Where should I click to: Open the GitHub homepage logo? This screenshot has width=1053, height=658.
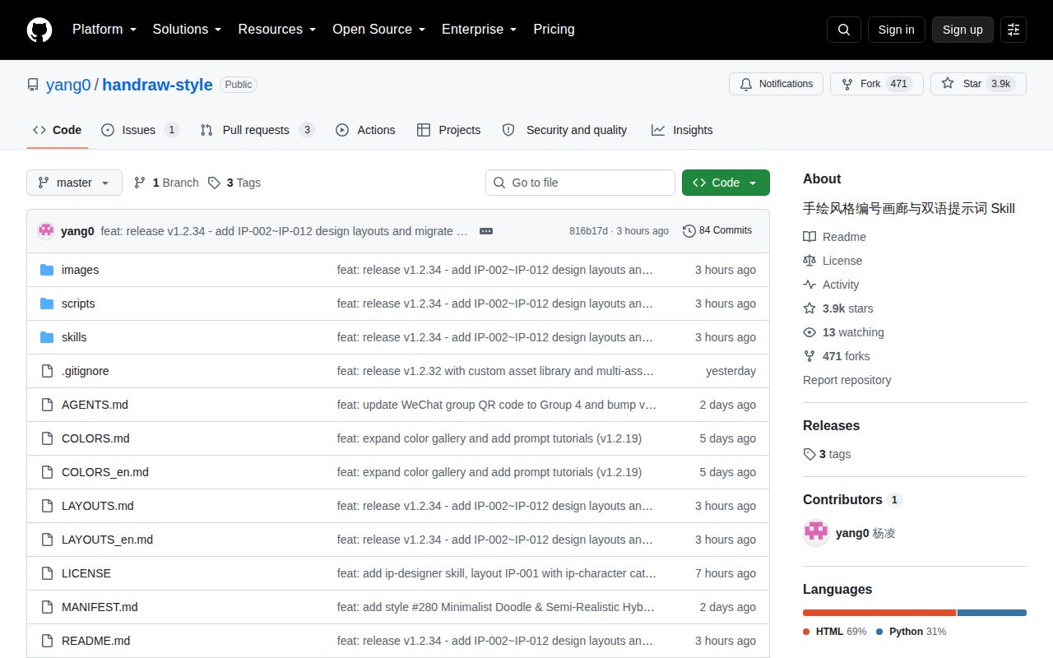[x=39, y=30]
